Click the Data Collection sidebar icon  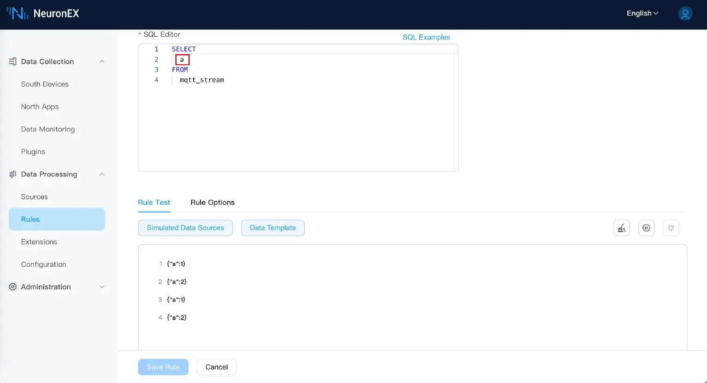(x=13, y=62)
